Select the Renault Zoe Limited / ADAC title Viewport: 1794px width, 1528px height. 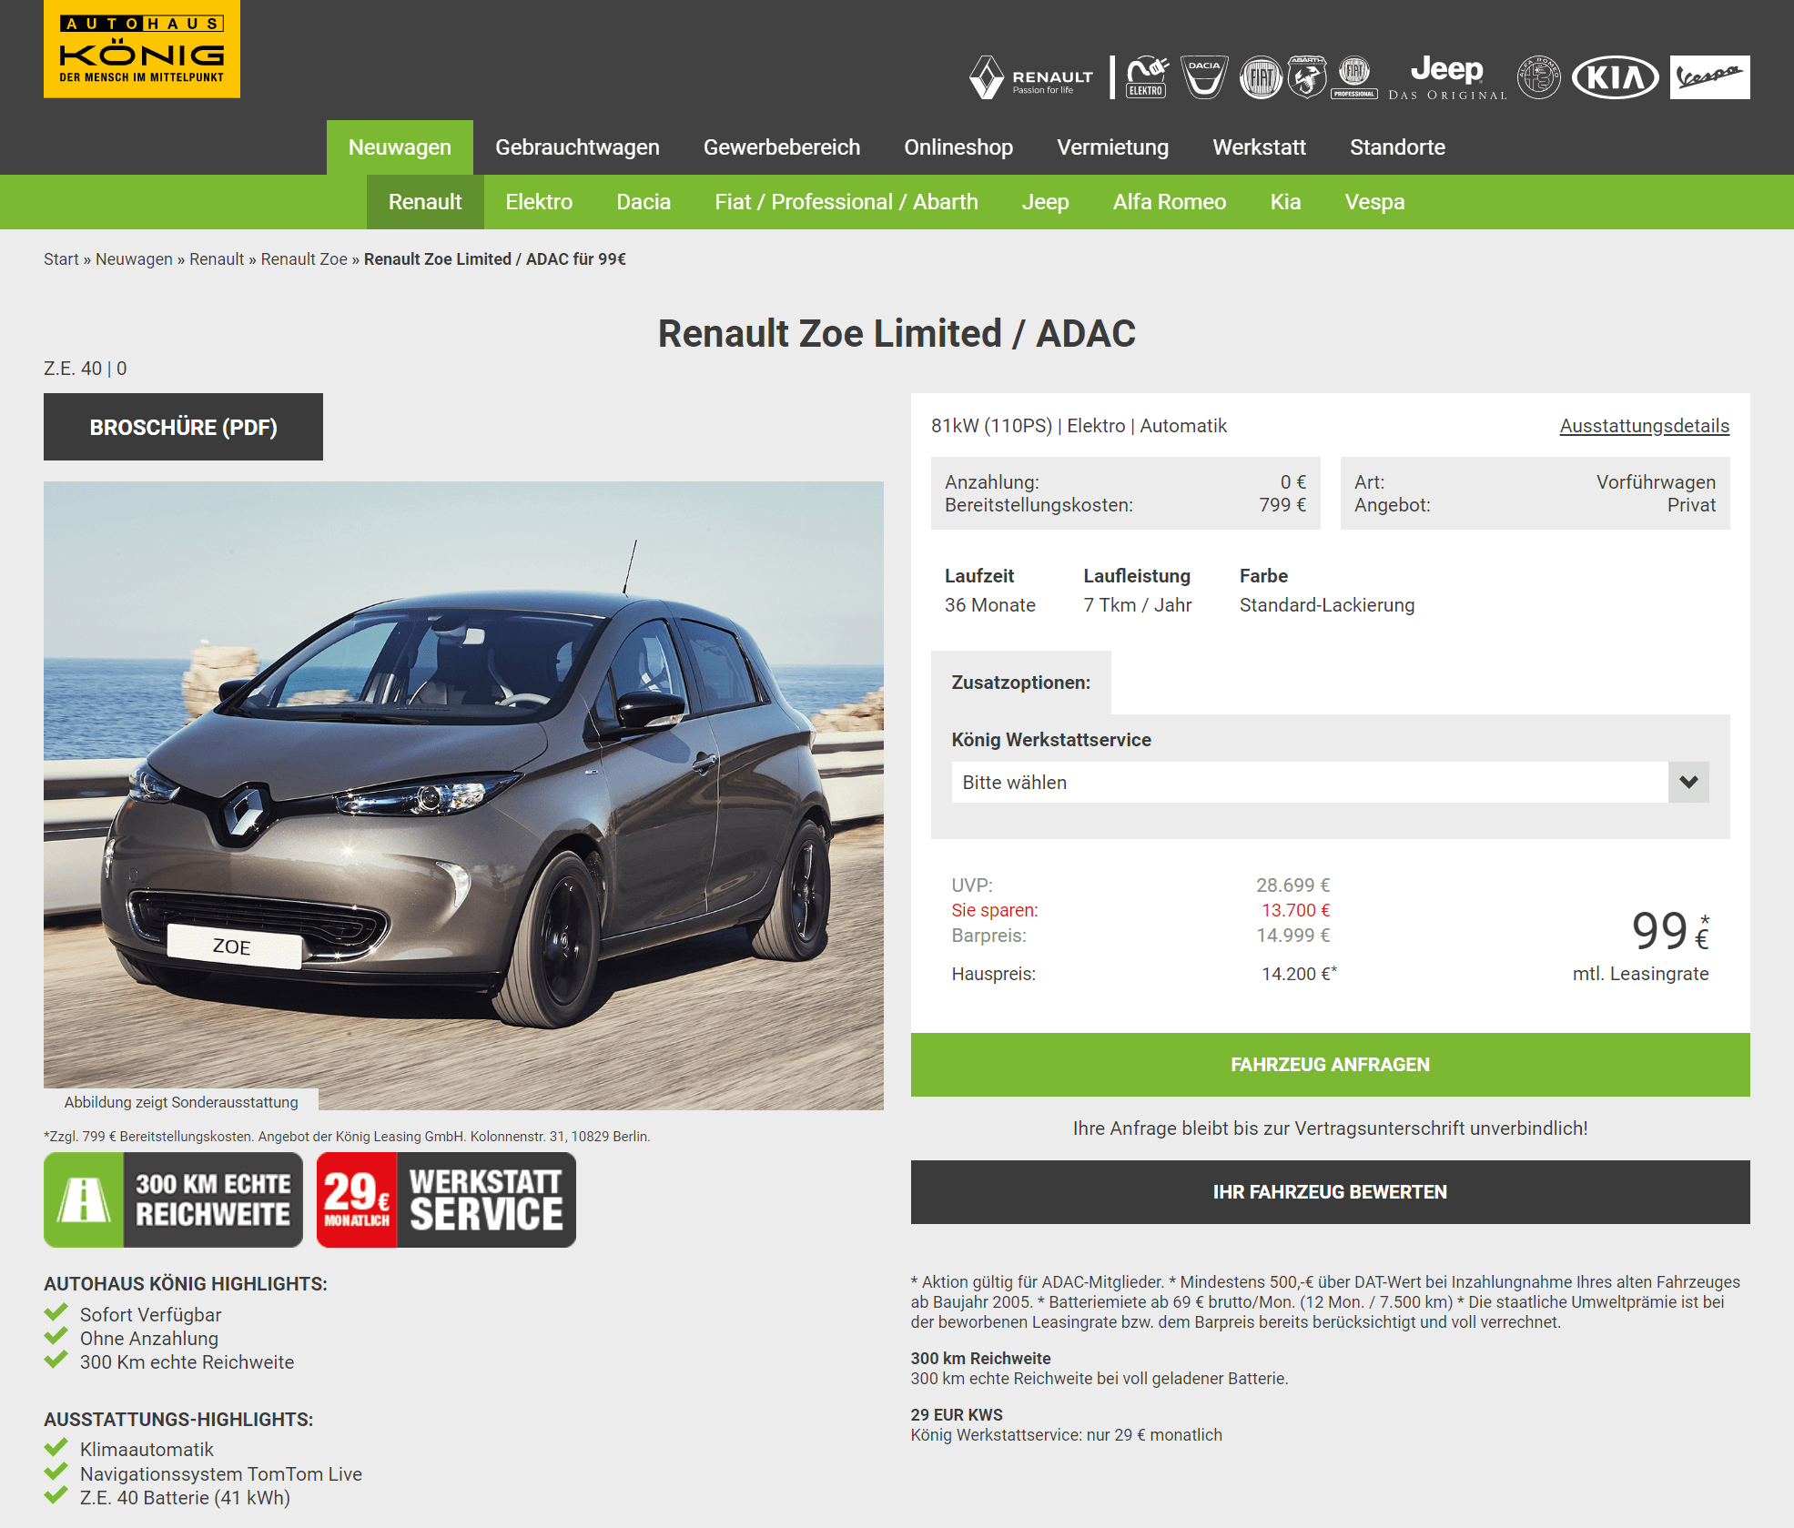897,334
